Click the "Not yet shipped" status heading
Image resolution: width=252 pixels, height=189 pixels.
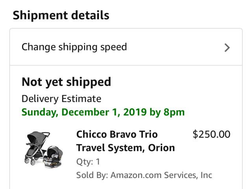[66, 82]
